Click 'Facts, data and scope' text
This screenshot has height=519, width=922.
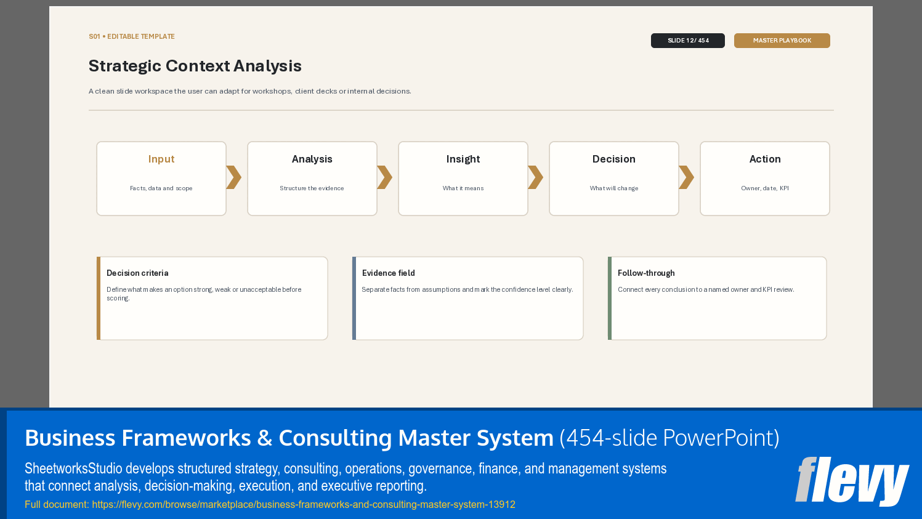[161, 188]
